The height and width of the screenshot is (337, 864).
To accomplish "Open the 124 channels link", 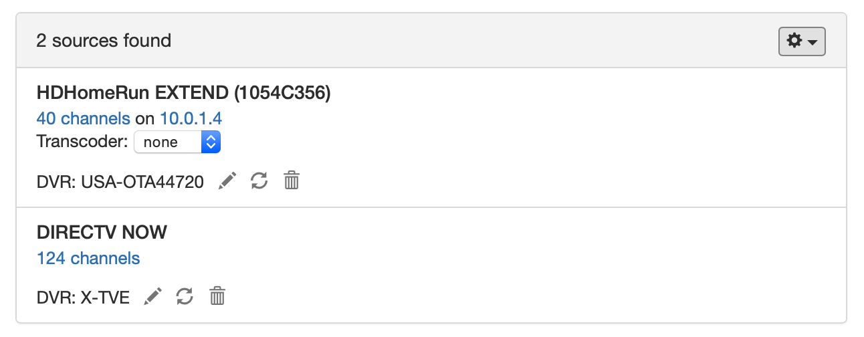I will (88, 258).
